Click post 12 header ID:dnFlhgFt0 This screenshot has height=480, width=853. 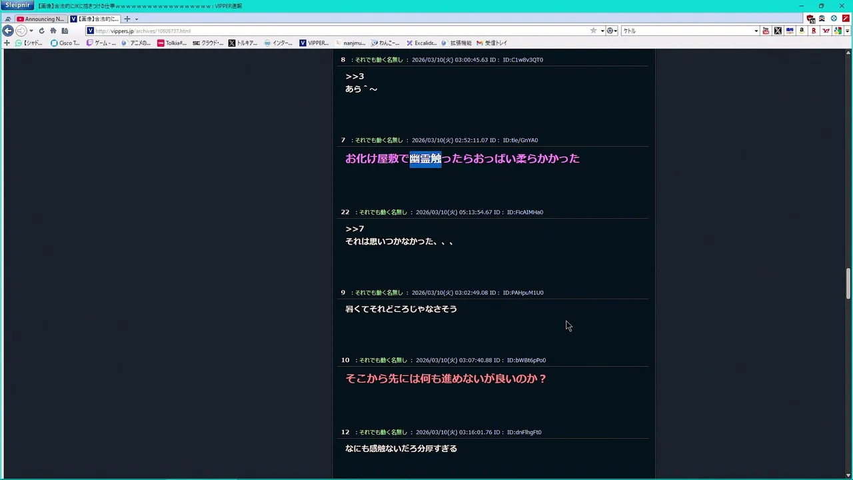(524, 432)
